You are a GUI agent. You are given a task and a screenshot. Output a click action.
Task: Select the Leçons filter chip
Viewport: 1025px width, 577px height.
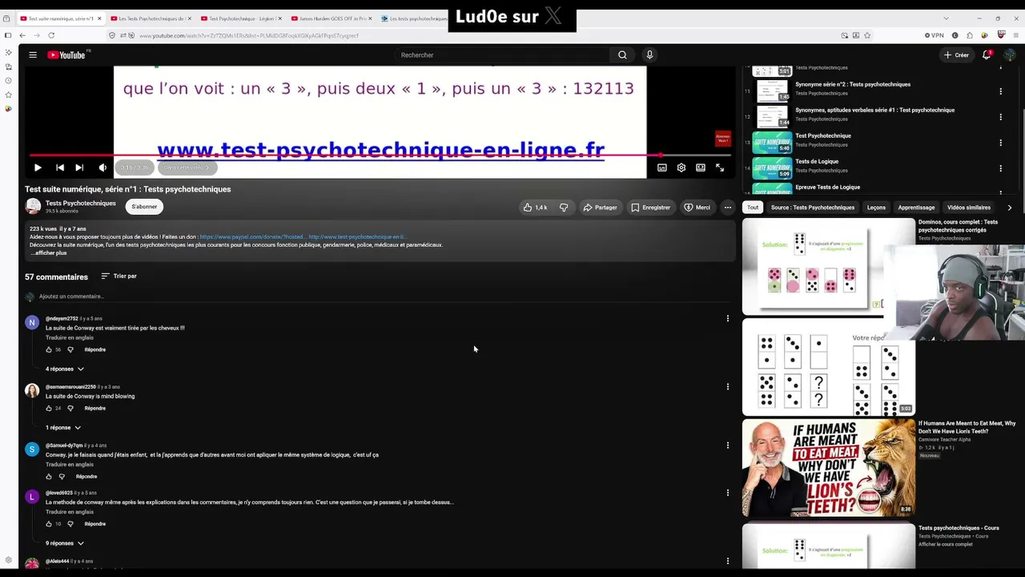tap(876, 208)
